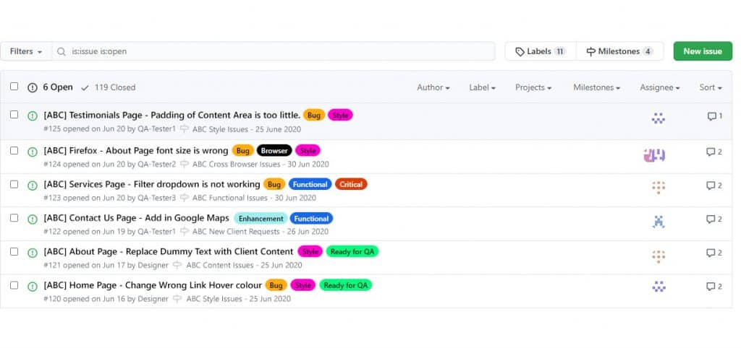
Task: Show the 6 Open issues
Action: tap(50, 87)
